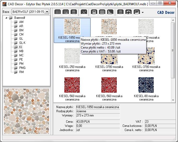The image size is (178, 142).
Task: Select the Baerwolf root folder
Action: click(20, 18)
